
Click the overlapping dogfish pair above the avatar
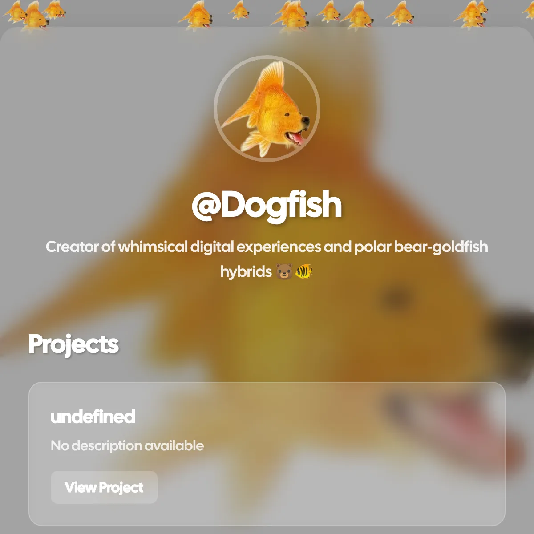(290, 16)
